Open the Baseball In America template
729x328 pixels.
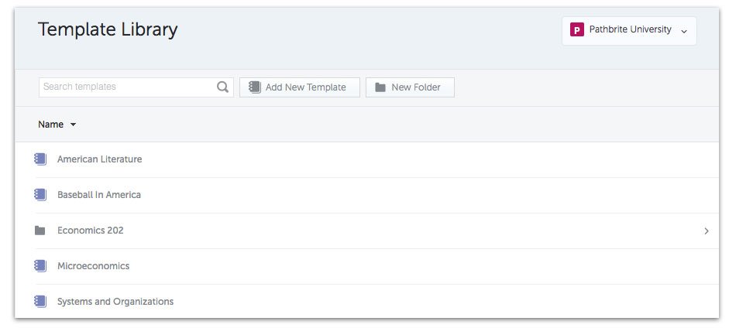[x=367, y=195]
